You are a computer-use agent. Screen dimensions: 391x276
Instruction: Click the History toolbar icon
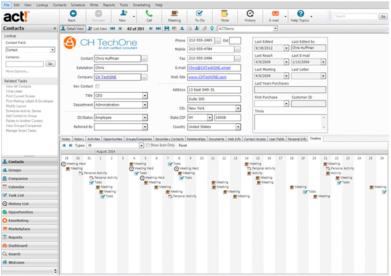(x=250, y=14)
